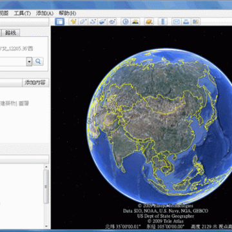Screen dimensions: 232x232
Task: Click the 高度 2129 米 elevation readout
Action: 204,226
